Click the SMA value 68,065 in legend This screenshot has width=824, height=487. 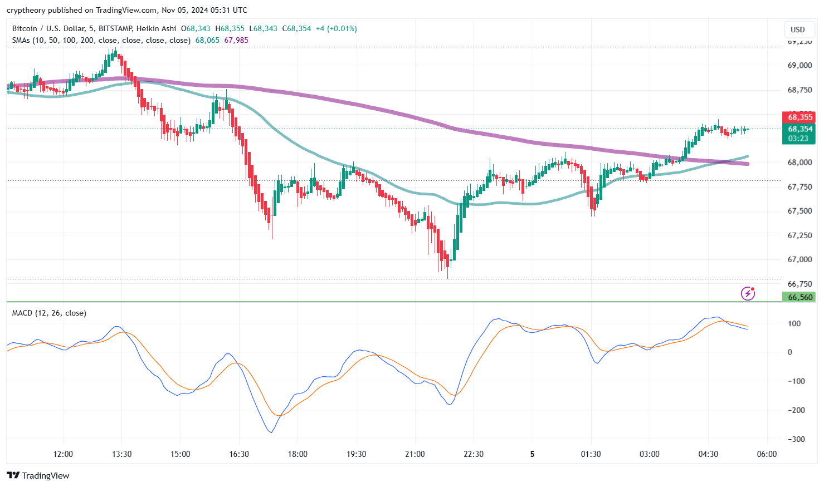207,40
